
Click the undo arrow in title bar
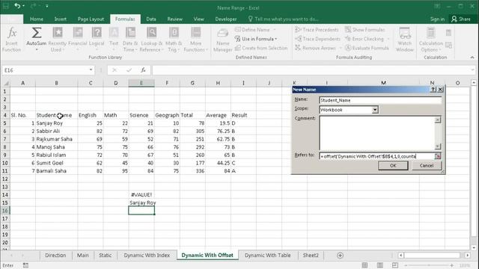[17, 6]
